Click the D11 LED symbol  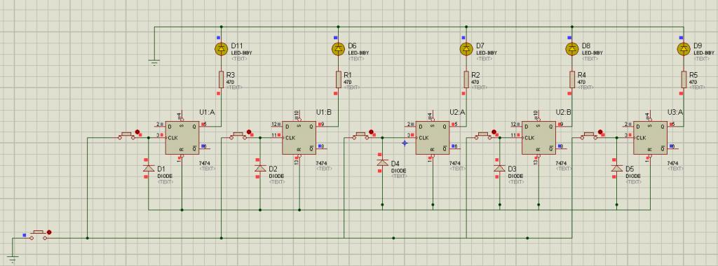pyautogui.click(x=221, y=48)
